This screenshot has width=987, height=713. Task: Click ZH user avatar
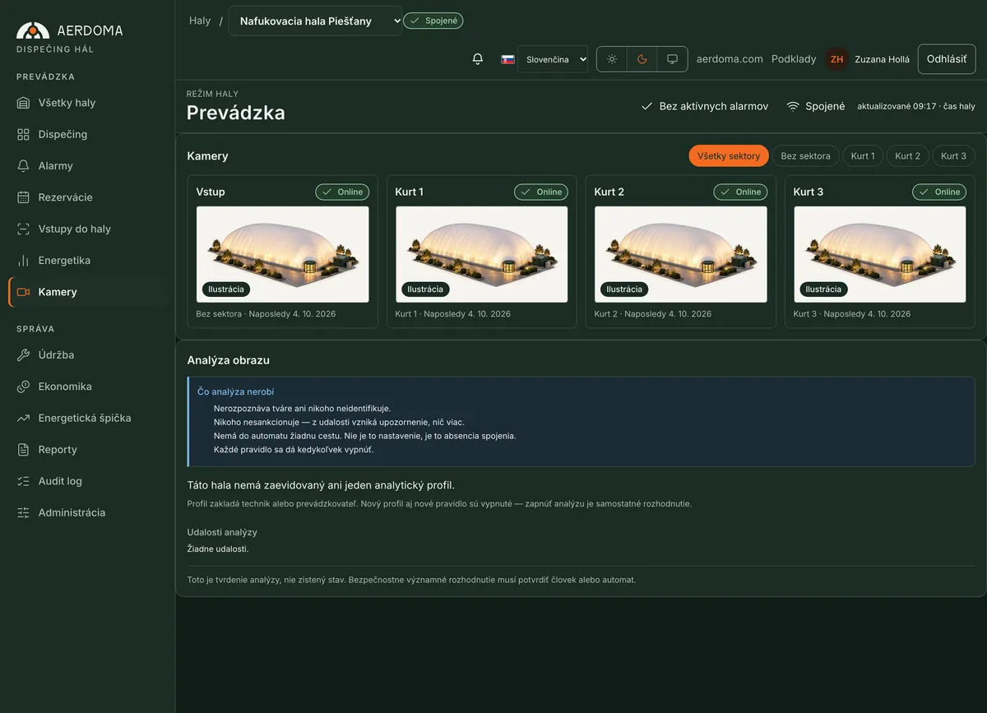[836, 59]
